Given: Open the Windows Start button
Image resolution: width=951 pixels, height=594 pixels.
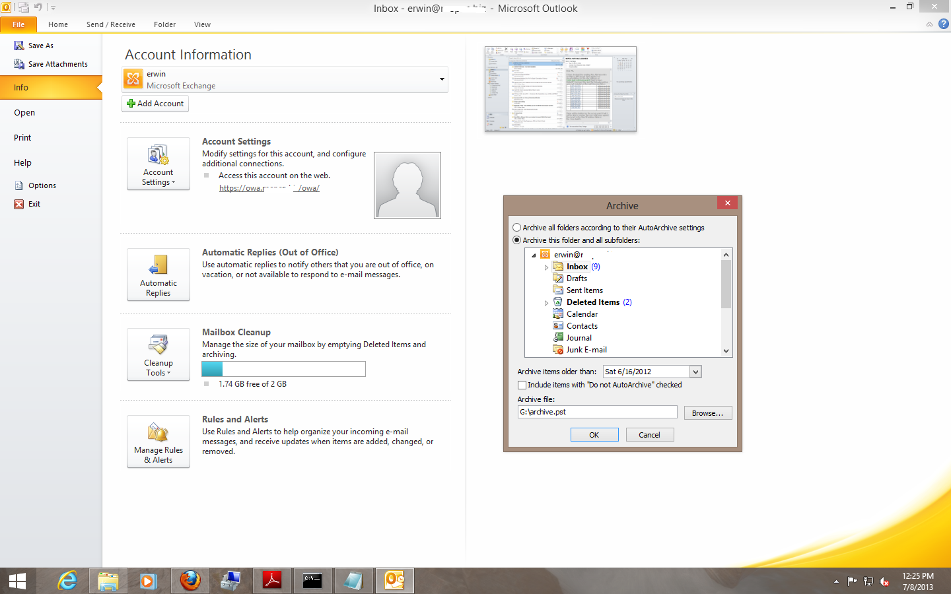Looking at the screenshot, I should pos(17,581).
